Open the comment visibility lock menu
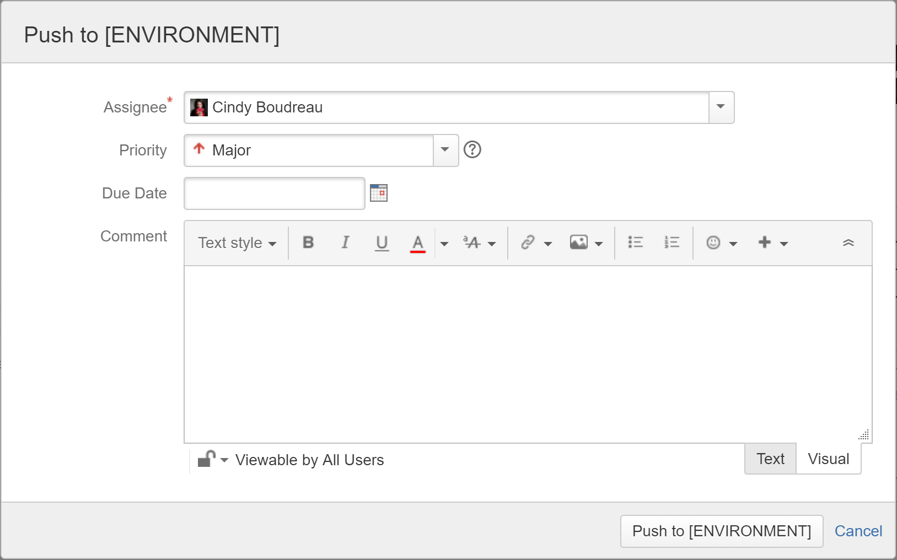The image size is (897, 560). click(x=213, y=459)
